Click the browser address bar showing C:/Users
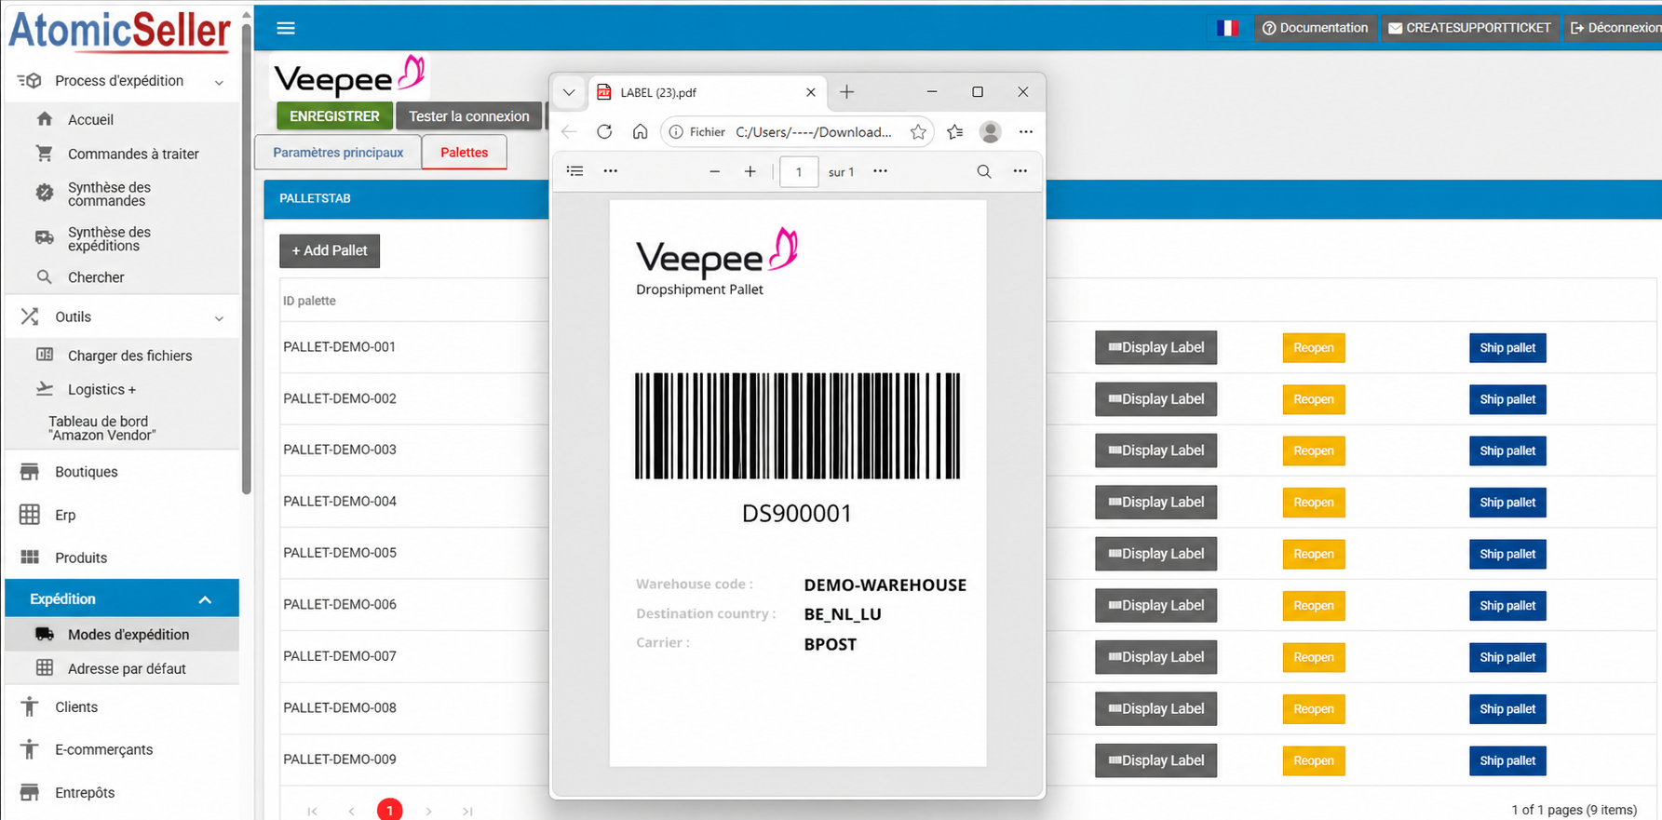This screenshot has width=1662, height=820. coord(796,132)
